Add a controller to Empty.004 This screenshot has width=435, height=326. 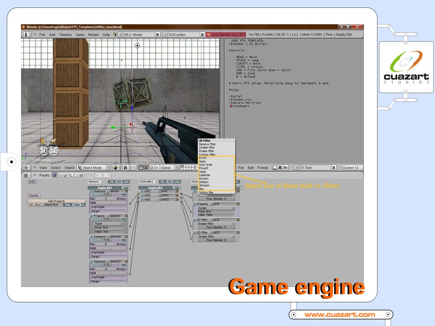click(176, 188)
